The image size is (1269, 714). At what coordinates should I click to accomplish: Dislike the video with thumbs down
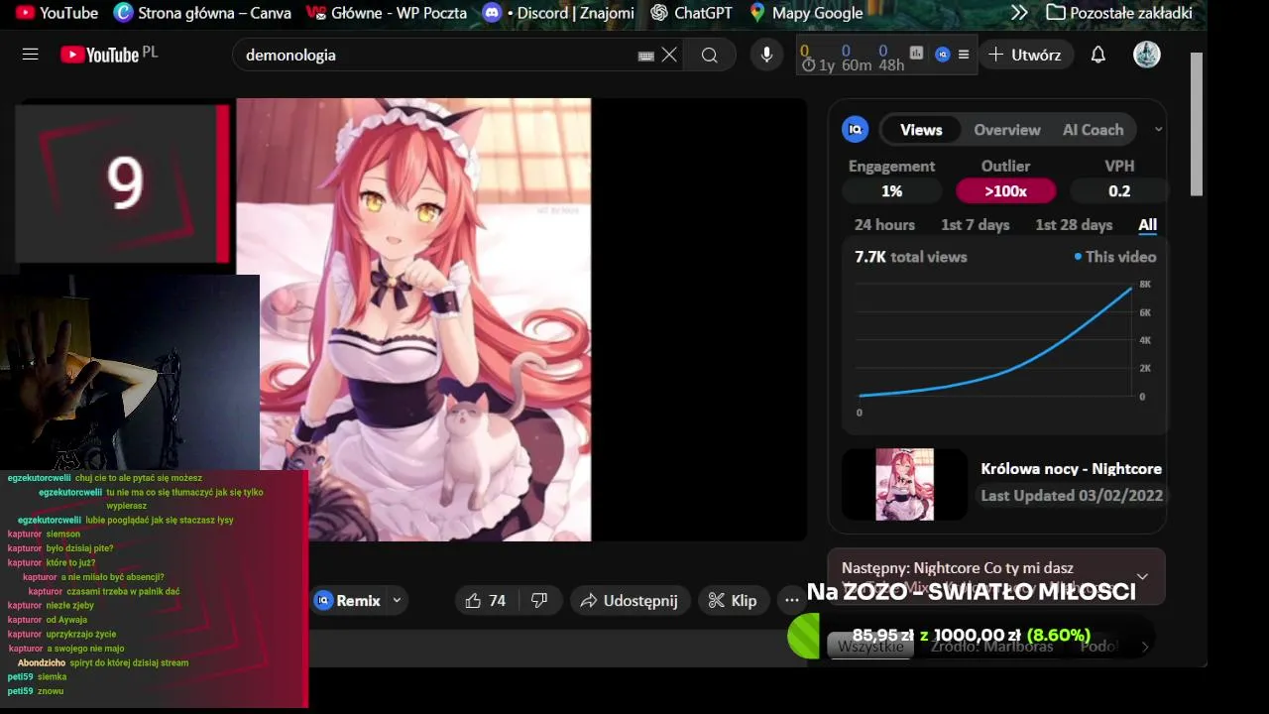[x=539, y=600]
